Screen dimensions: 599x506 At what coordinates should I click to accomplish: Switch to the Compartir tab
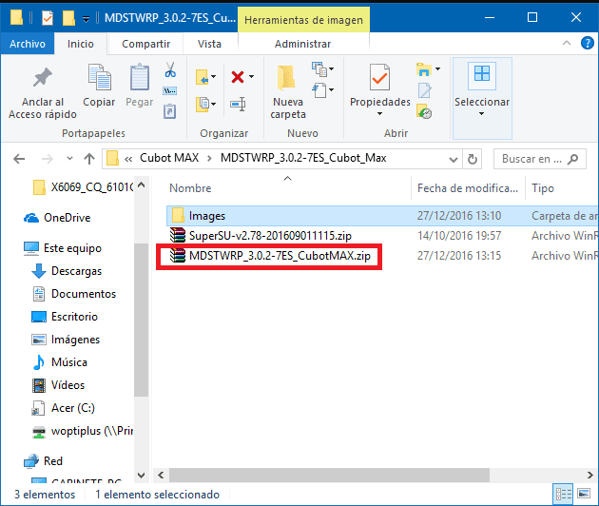coord(145,44)
